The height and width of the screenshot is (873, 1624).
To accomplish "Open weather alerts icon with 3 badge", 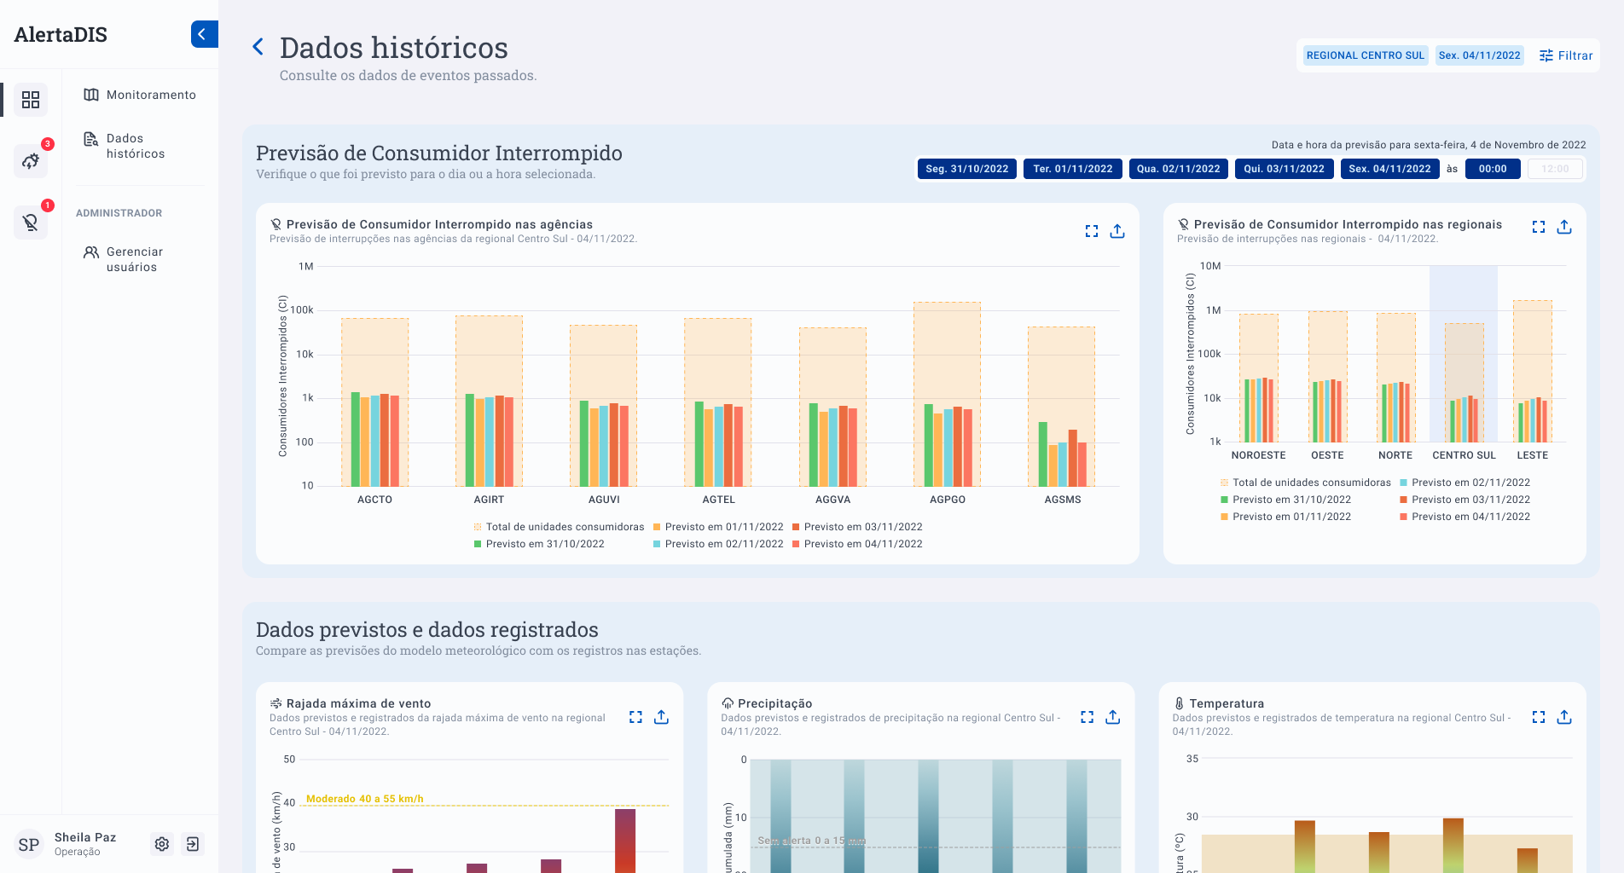I will pos(31,160).
